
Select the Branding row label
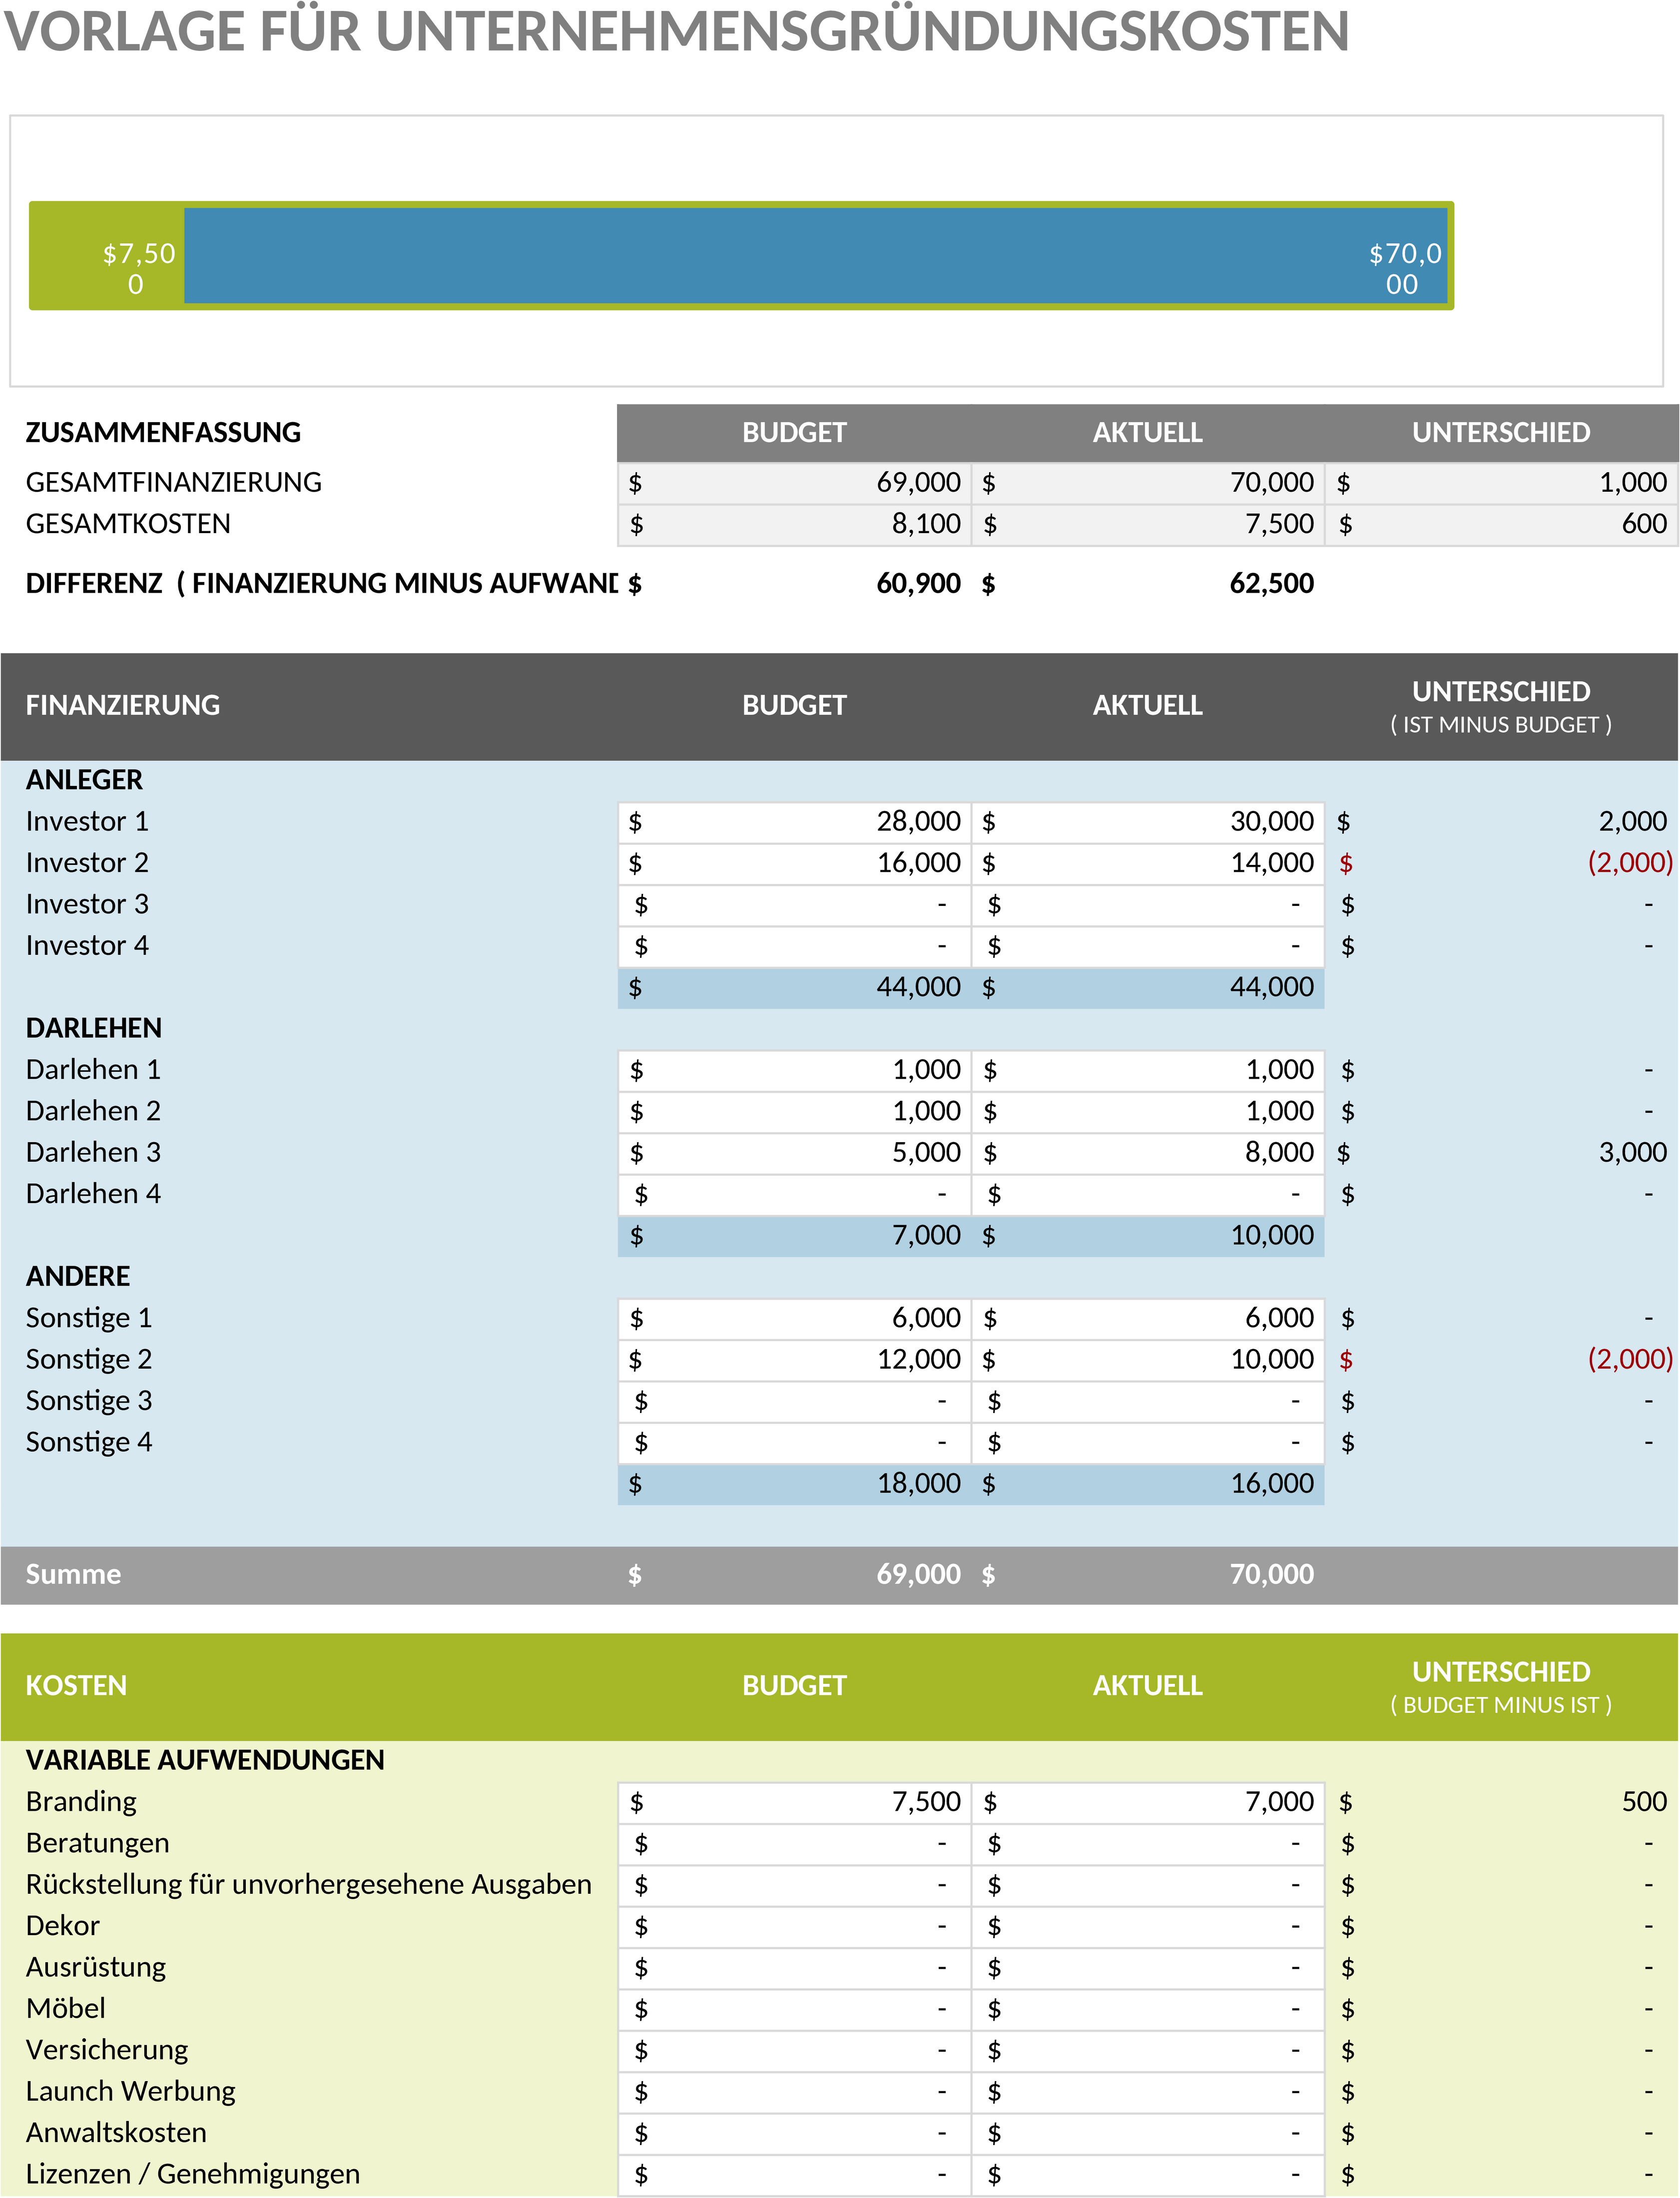tap(81, 1802)
